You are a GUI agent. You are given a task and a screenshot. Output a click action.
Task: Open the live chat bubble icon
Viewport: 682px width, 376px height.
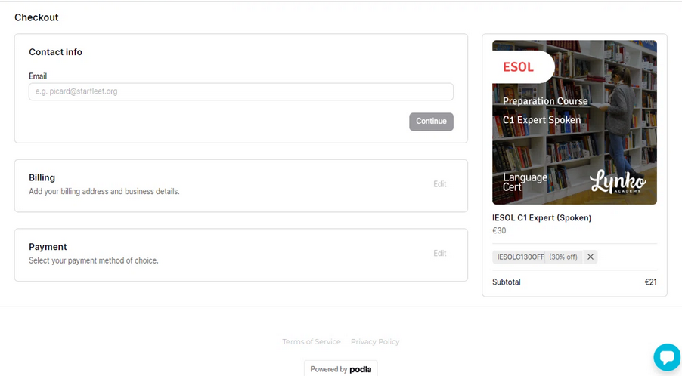click(667, 357)
